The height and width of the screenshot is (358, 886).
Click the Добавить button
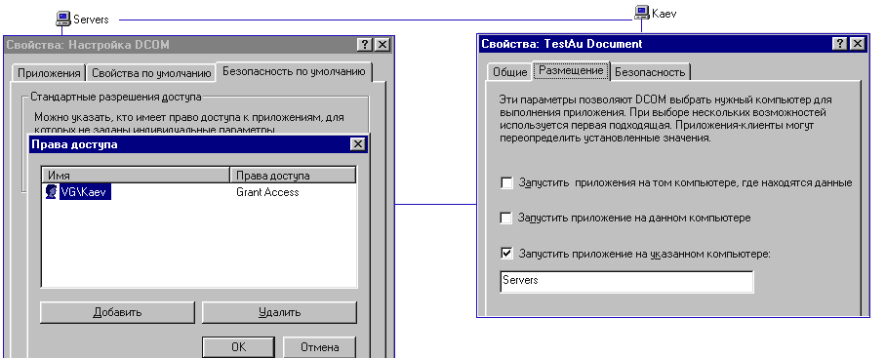(x=117, y=312)
